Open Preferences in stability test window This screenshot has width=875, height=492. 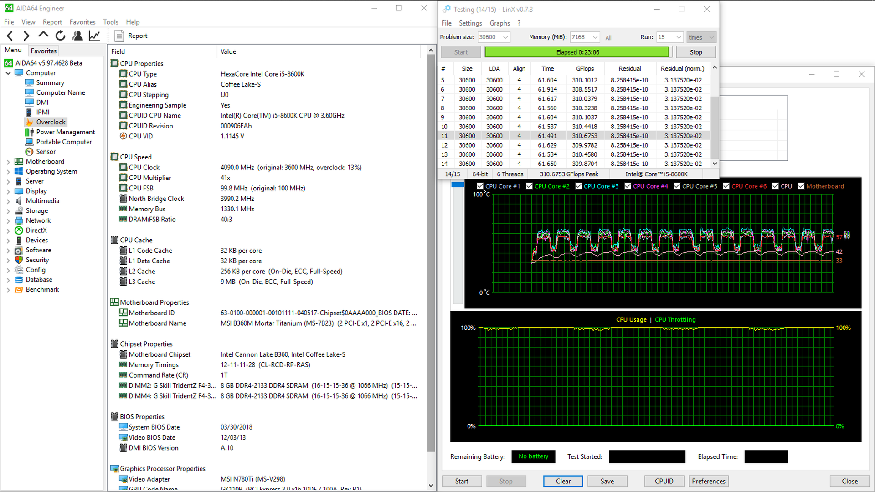click(x=709, y=481)
